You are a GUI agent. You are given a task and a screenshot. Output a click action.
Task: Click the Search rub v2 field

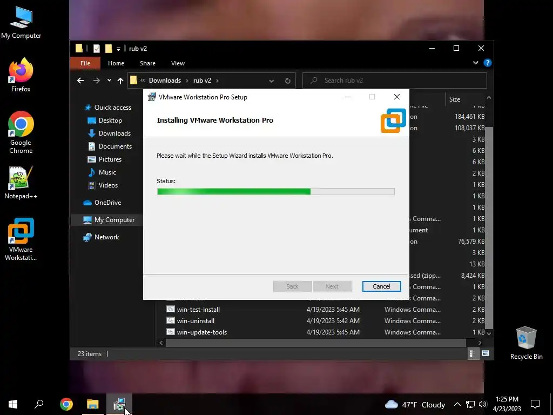click(x=395, y=81)
